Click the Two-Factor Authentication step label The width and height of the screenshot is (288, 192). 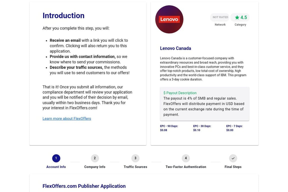186,167
